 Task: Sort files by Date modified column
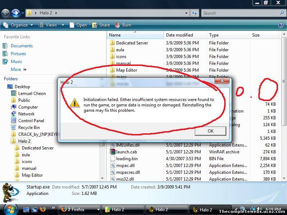tap(185, 35)
